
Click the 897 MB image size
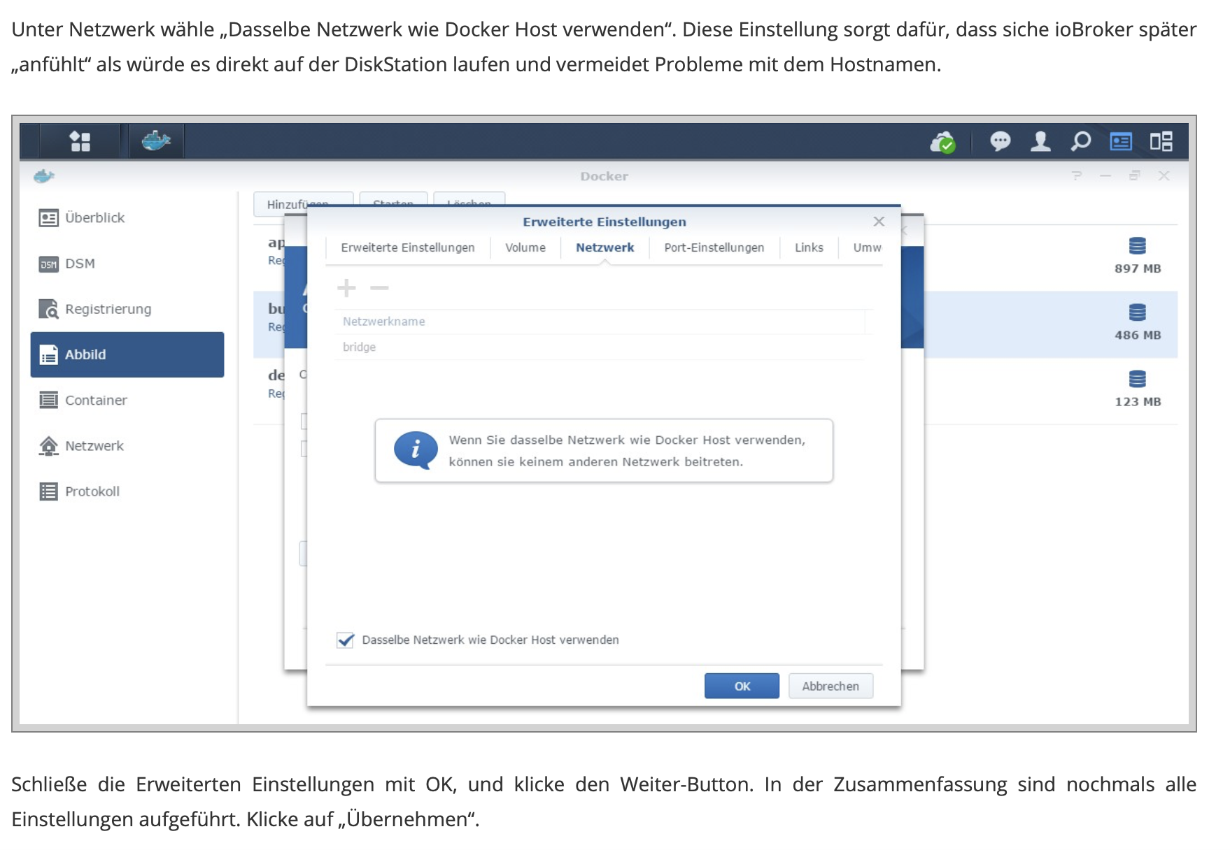(x=1138, y=268)
